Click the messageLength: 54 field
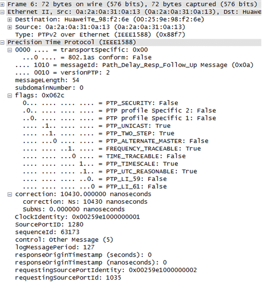Image resolution: width=262 pixels, height=287 pixels. pyautogui.click(x=47, y=80)
